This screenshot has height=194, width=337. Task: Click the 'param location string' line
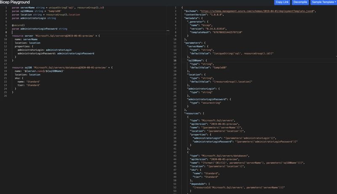pyautogui.click(x=46, y=15)
